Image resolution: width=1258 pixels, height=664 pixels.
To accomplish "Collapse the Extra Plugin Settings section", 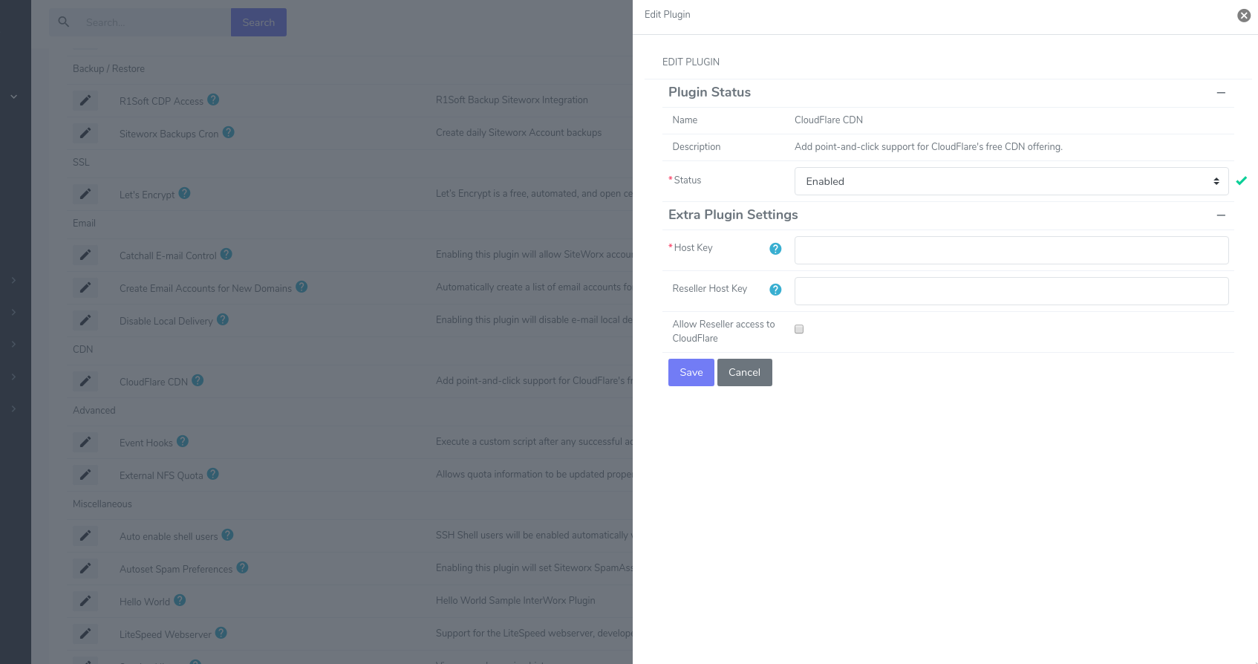I will pyautogui.click(x=1221, y=215).
